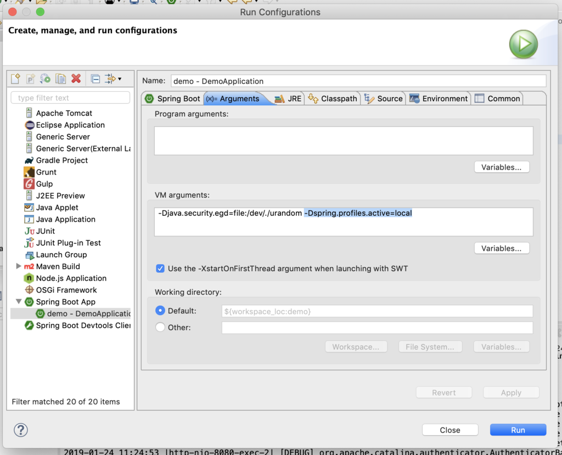Click the blue Run button
The height and width of the screenshot is (455, 562).
pos(518,430)
